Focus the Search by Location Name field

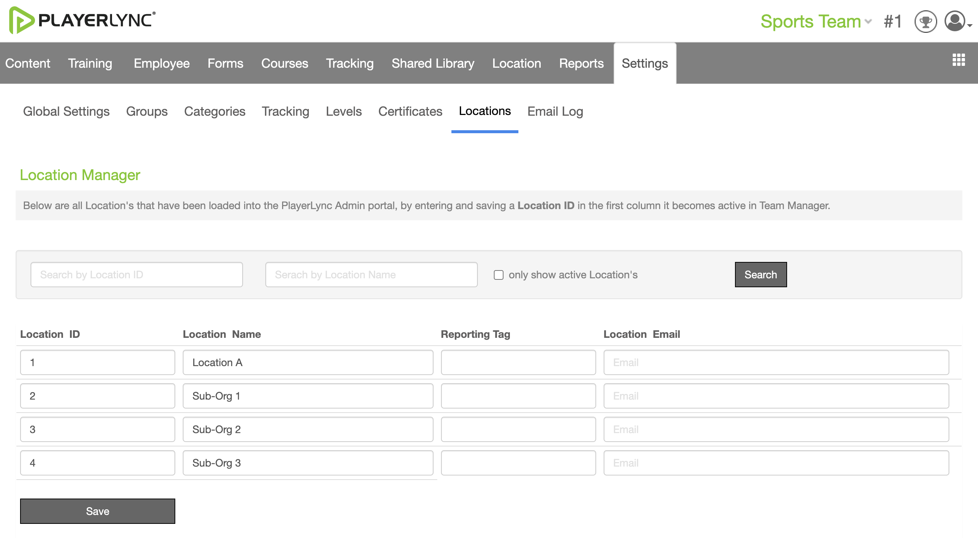click(371, 275)
